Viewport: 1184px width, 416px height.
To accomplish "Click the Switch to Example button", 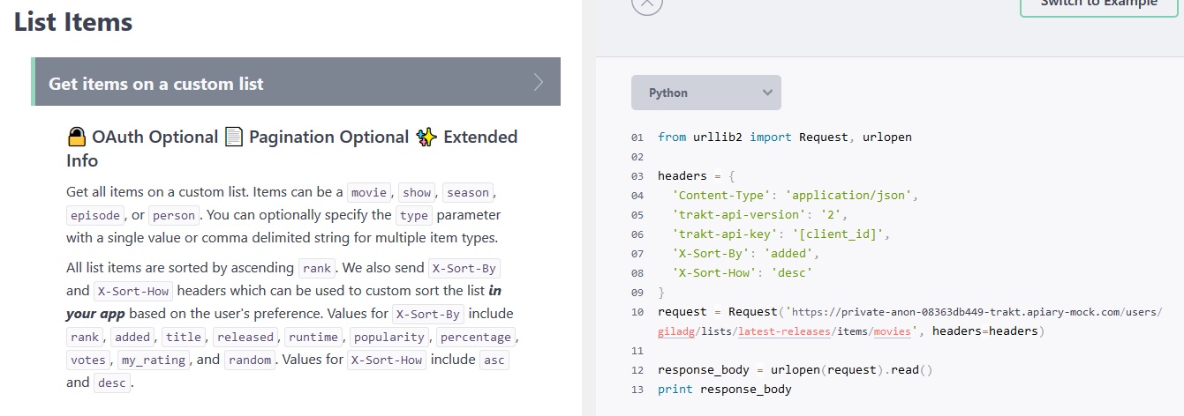I will [x=1098, y=4].
